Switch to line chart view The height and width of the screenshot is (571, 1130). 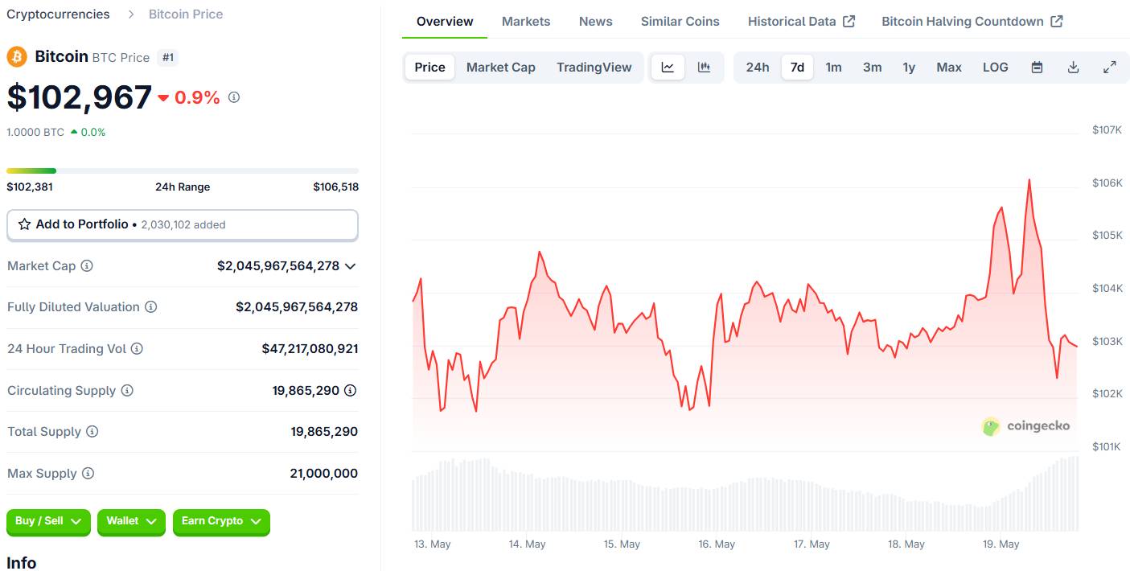668,68
